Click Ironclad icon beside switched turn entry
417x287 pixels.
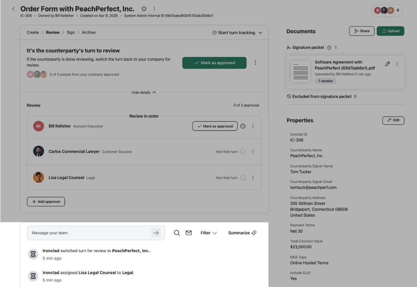click(x=33, y=254)
